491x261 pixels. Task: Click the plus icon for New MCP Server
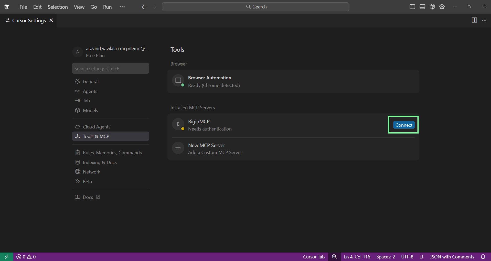coord(178,148)
